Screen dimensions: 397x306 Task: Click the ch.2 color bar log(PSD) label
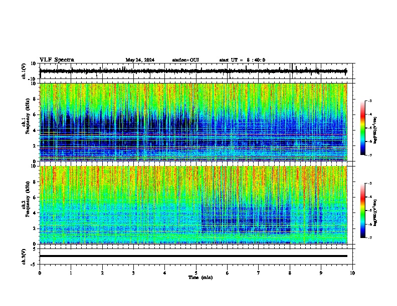pyautogui.click(x=375, y=212)
